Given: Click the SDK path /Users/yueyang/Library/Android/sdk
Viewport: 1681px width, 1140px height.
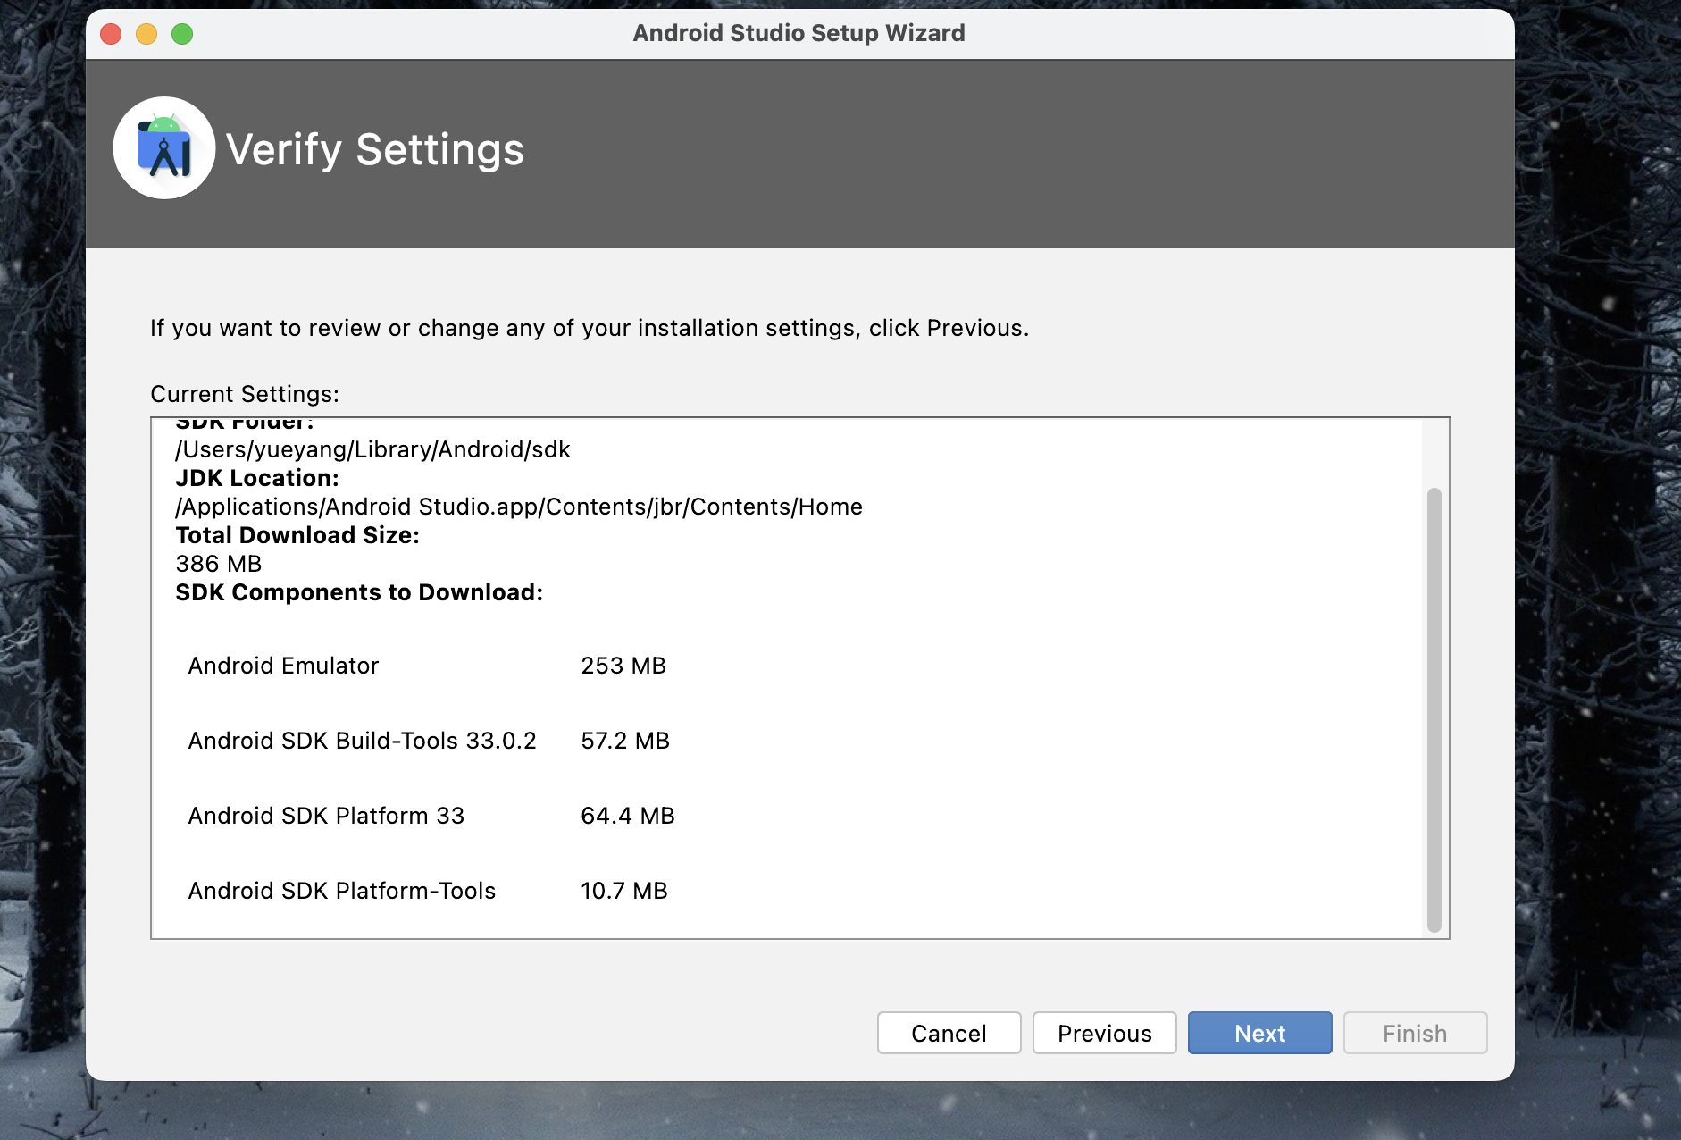Looking at the screenshot, I should (372, 449).
